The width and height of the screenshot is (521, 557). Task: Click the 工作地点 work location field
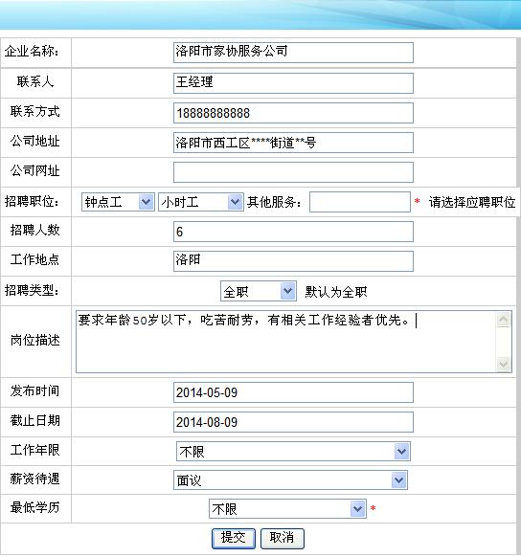293,261
